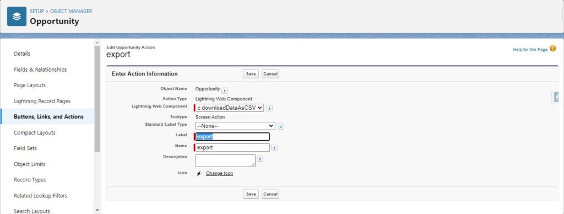Viewport: 564px width, 214px height.
Task: Click the top Cancel button
Action: pos(270,74)
